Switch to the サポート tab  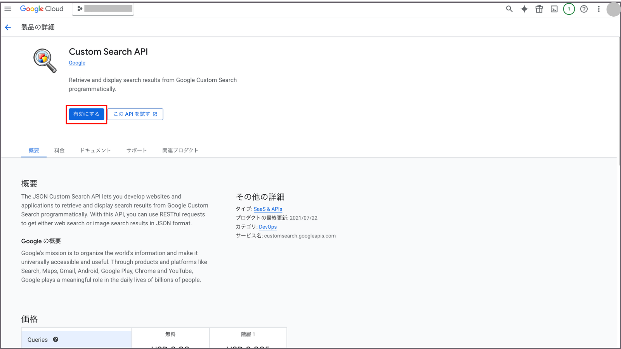(137, 150)
